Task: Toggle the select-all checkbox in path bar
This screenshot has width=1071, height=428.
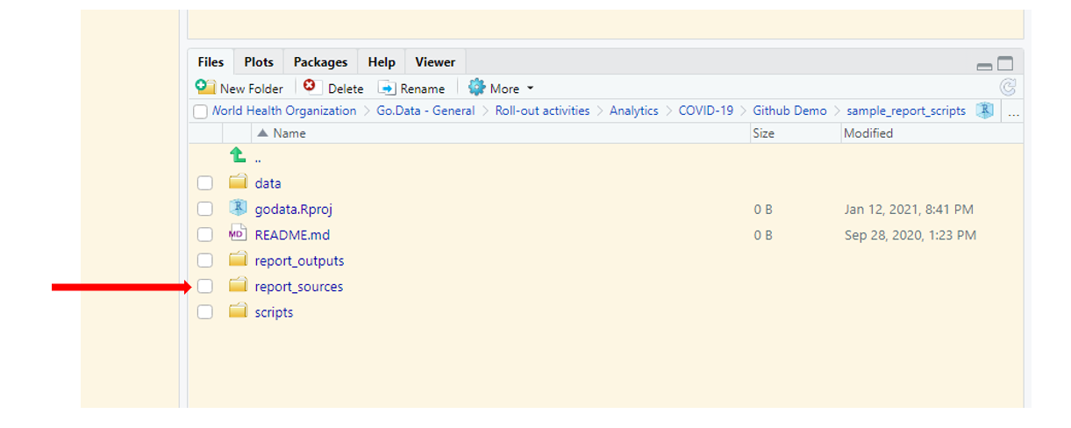Action: tap(201, 111)
